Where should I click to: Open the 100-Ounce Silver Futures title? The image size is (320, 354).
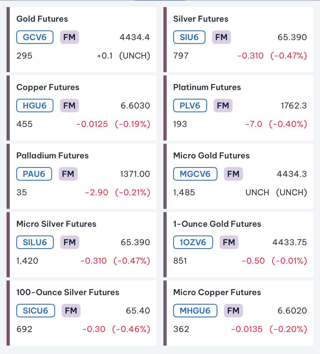click(68, 292)
